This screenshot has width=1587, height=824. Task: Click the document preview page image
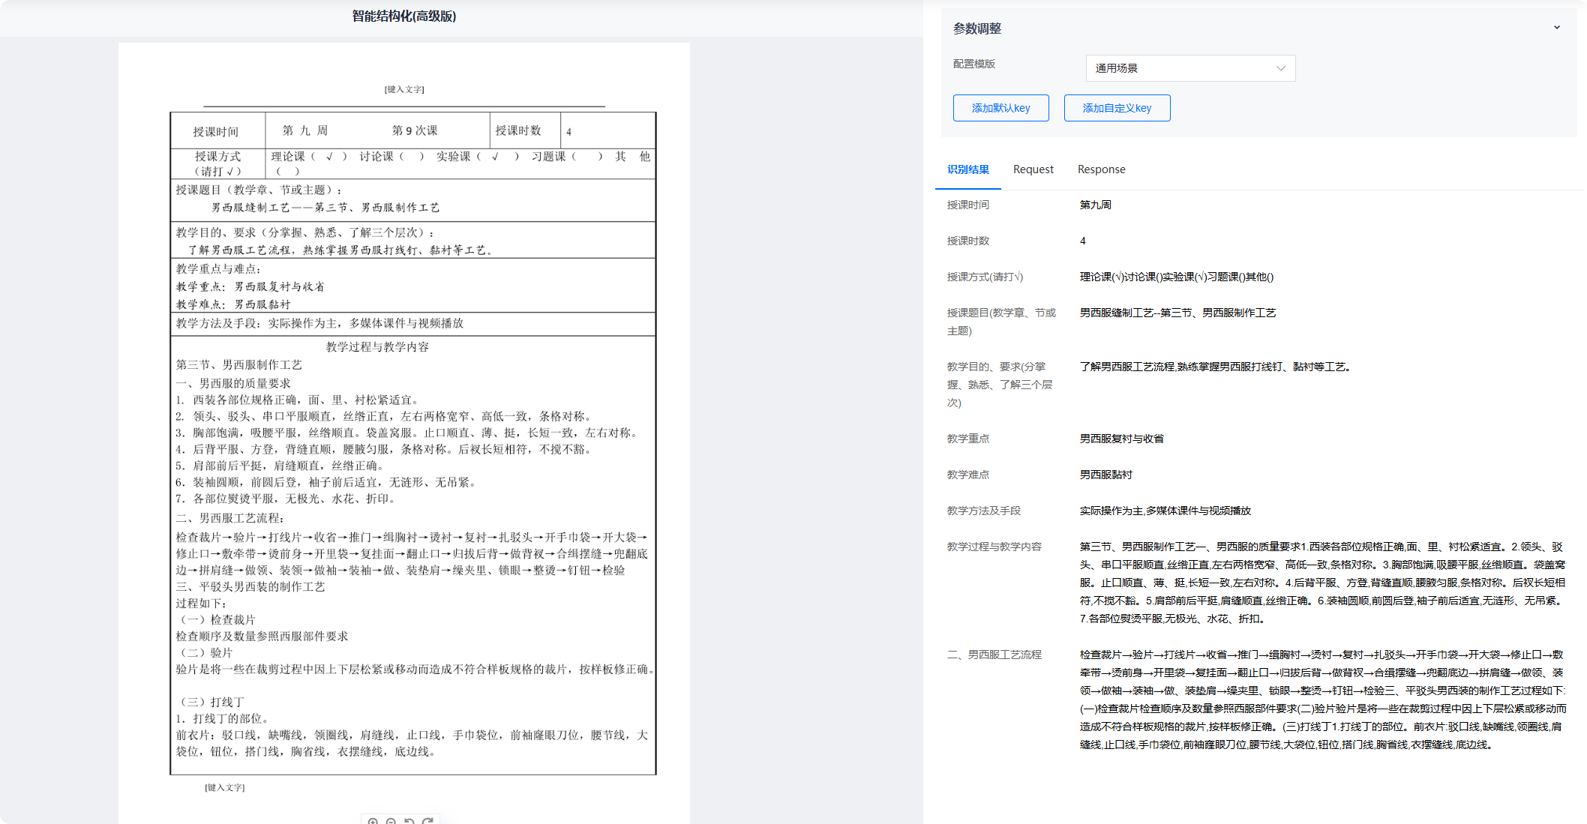[x=412, y=442]
